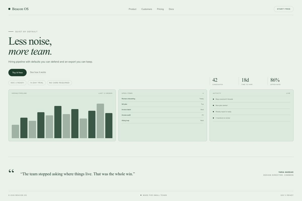Follow the See how it works link

click(x=38, y=72)
